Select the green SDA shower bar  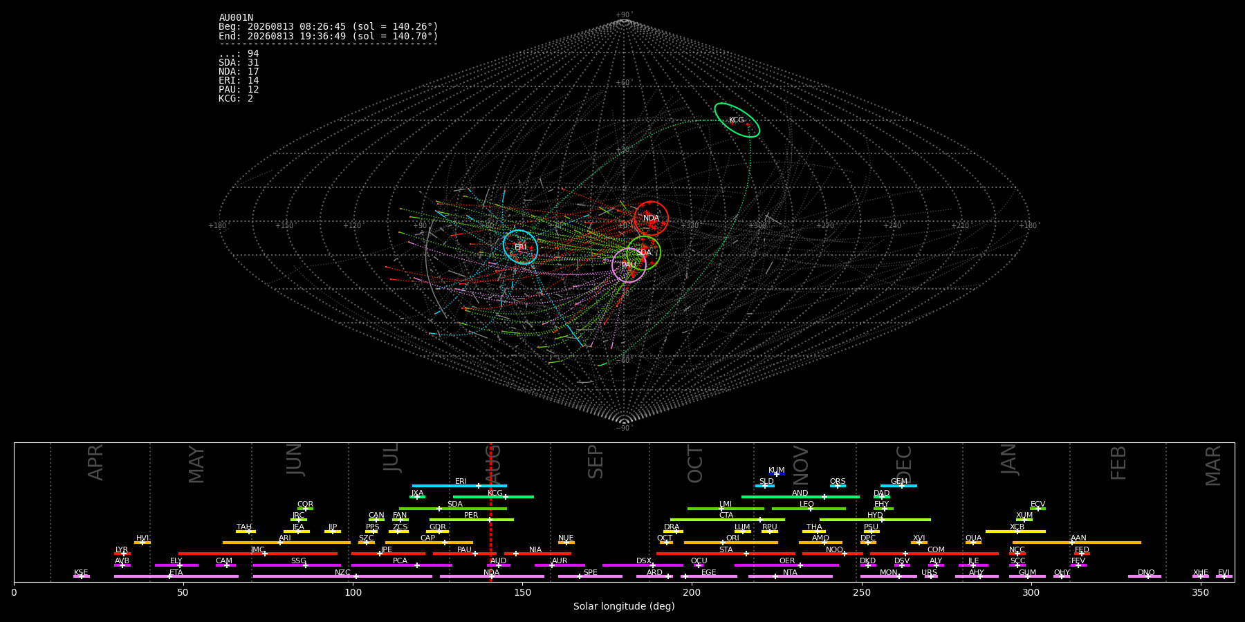click(x=453, y=509)
